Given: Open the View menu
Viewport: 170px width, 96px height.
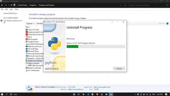Looking at the screenshot, I should click(x=11, y=9).
